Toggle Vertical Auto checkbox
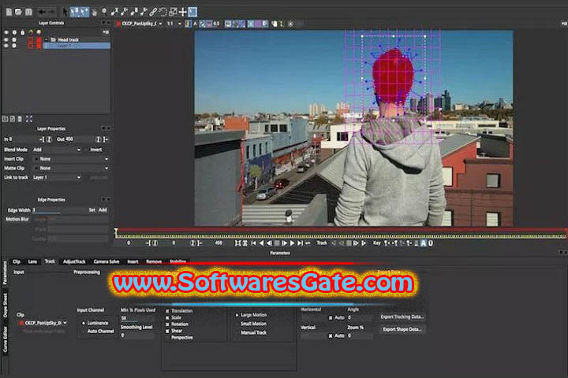The height and width of the screenshot is (378, 568). click(x=331, y=335)
